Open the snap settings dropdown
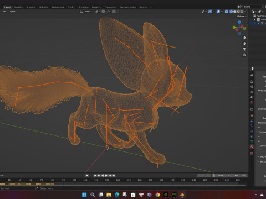 [108, 12]
